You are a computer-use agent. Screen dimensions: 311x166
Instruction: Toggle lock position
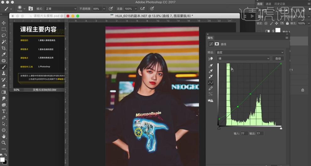point(276,23)
